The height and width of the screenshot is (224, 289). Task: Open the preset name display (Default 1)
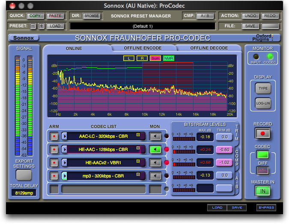pos(143,26)
